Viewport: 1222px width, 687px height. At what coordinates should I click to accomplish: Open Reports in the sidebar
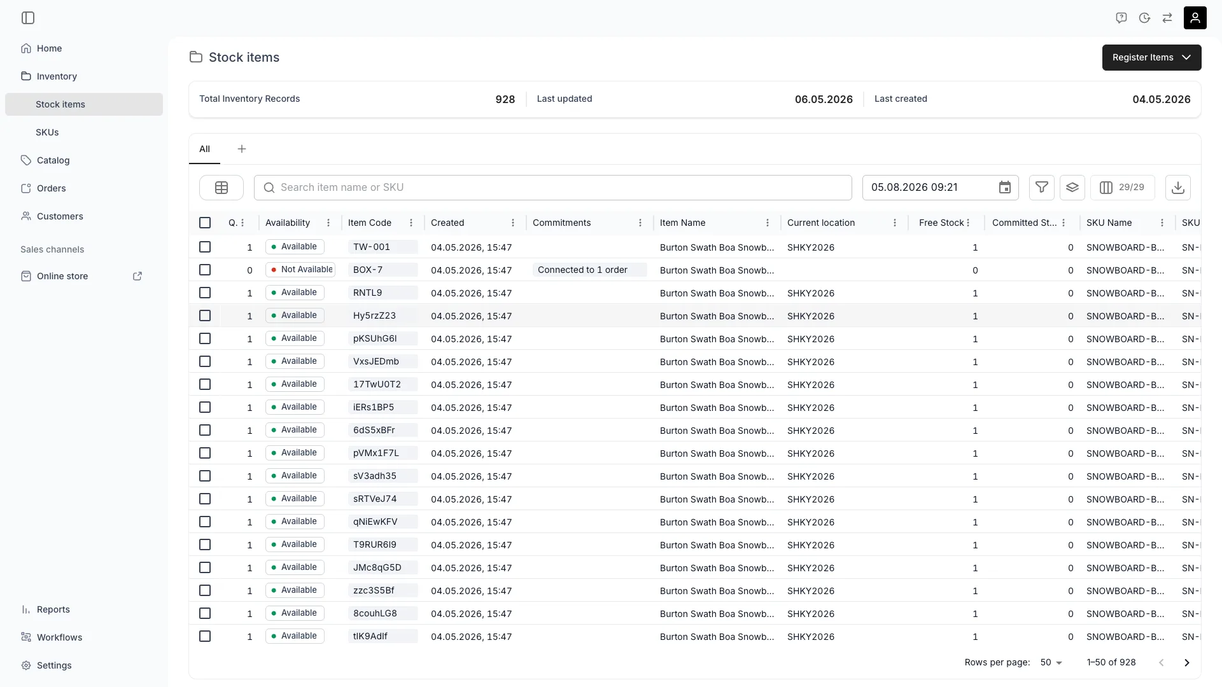click(84, 609)
